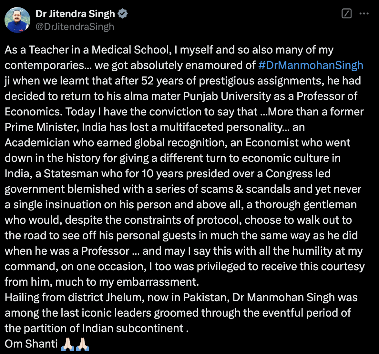Open the @DrJitendraSingh handle link
This screenshot has width=379, height=354.
click(x=75, y=26)
